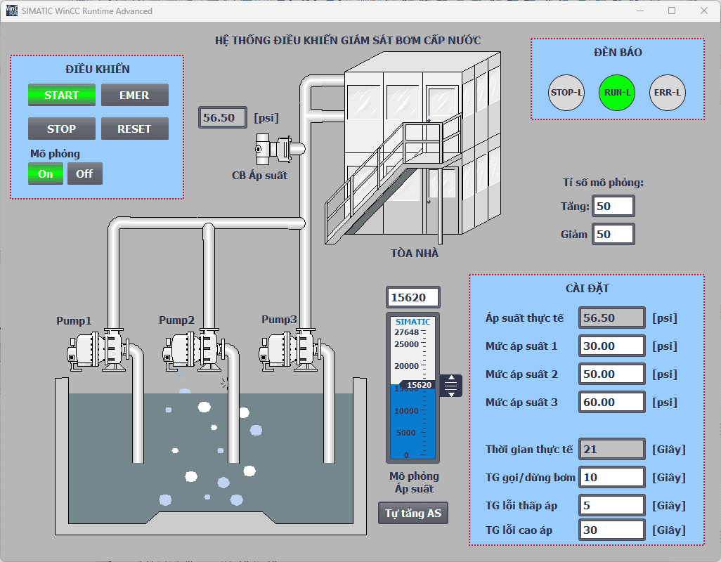Edit the Mức áp suất 2 field

612,374
